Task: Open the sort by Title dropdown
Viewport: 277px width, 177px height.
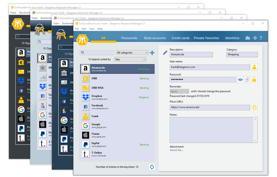Action: [130, 60]
